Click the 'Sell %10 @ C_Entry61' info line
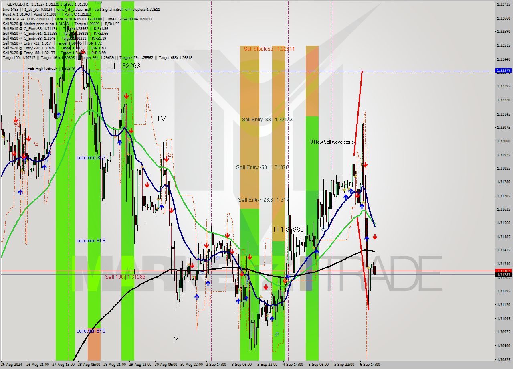The image size is (513, 369). tap(55, 33)
